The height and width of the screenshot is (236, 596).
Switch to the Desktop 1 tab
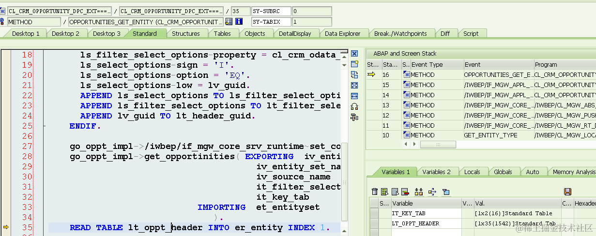[26, 33]
